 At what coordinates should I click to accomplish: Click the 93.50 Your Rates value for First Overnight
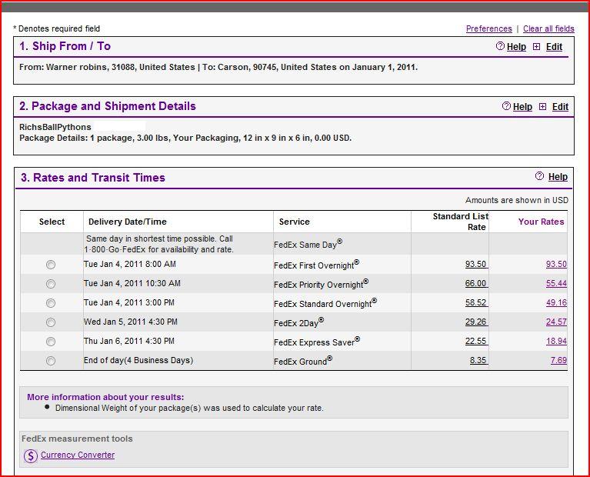(556, 264)
